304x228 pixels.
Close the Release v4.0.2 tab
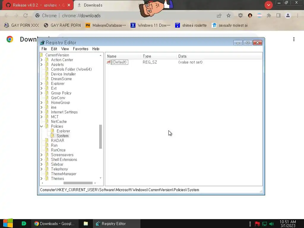[69, 5]
